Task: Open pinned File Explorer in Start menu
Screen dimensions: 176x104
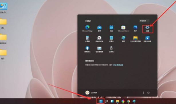Action: pyautogui.click(x=135, y=39)
